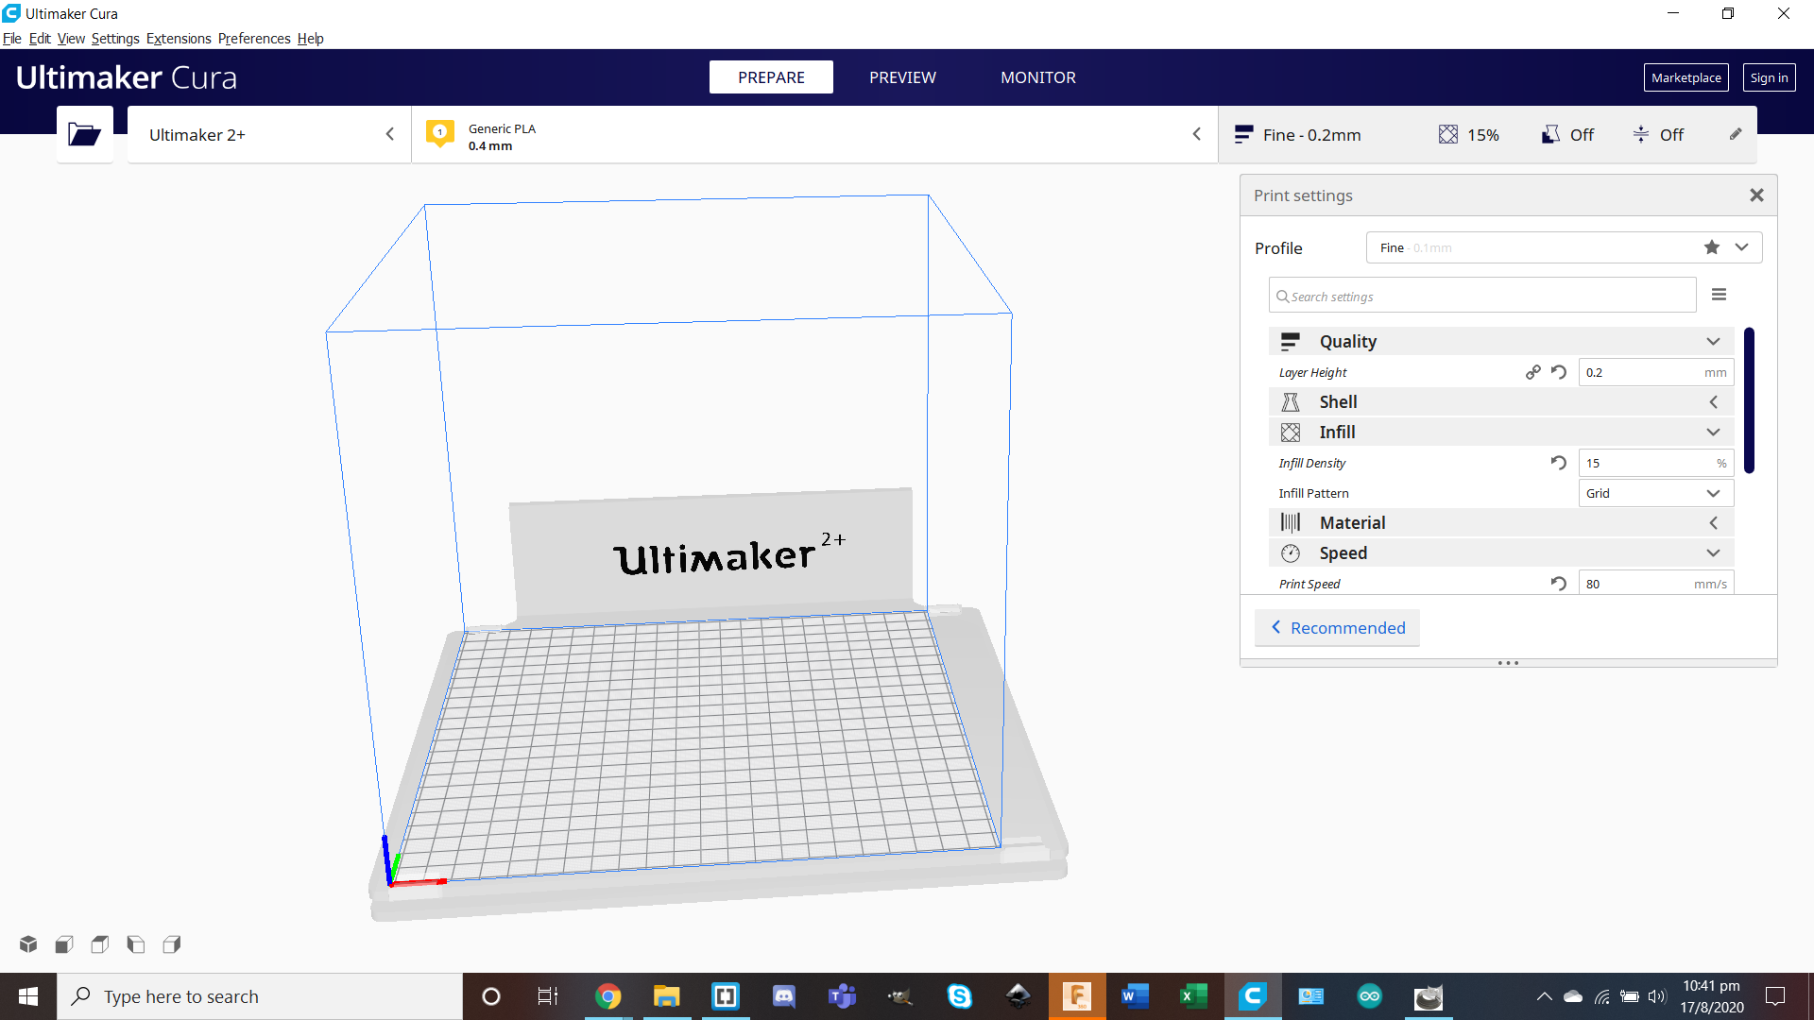
Task: Collapse the Quality section chevron
Action: pos(1713,342)
